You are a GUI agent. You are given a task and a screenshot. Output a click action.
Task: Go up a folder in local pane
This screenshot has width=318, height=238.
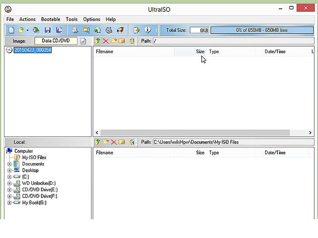(x=97, y=142)
